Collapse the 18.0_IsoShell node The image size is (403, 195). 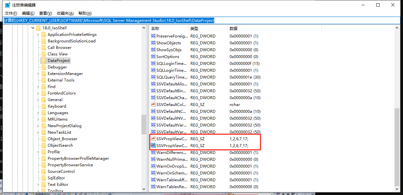pos(32,28)
